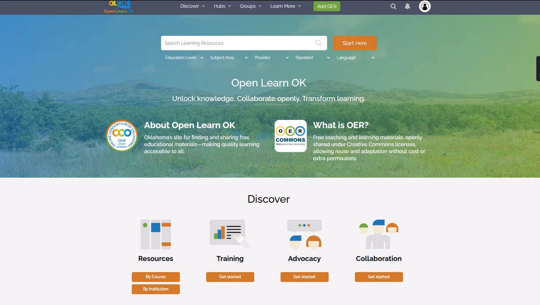Open the Standard dropdown
Image resolution: width=540 pixels, height=305 pixels.
pos(312,57)
